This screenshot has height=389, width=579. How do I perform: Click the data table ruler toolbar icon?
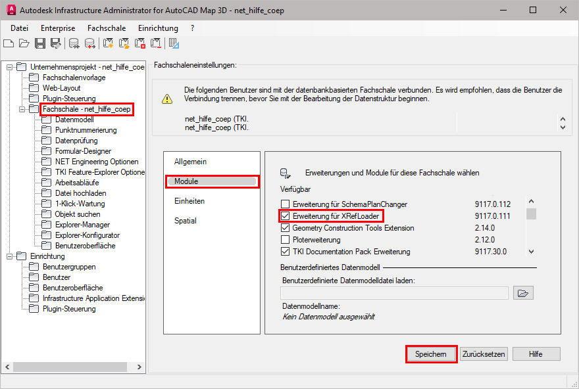[x=174, y=43]
